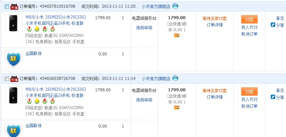Click the 付款 button for the second order
The height and width of the screenshot is (137, 286).
click(x=249, y=92)
